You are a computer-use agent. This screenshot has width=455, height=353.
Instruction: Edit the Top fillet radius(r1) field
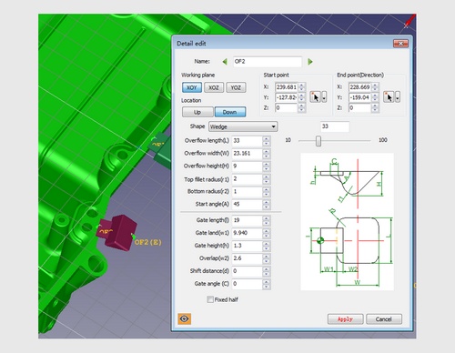[247, 179]
